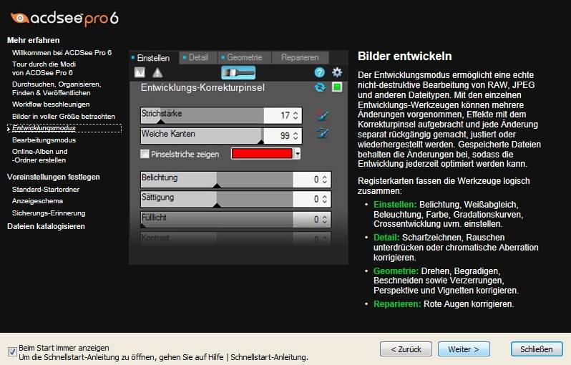Open Tour durch die Modi link
571x365 pixels.
pyautogui.click(x=44, y=69)
